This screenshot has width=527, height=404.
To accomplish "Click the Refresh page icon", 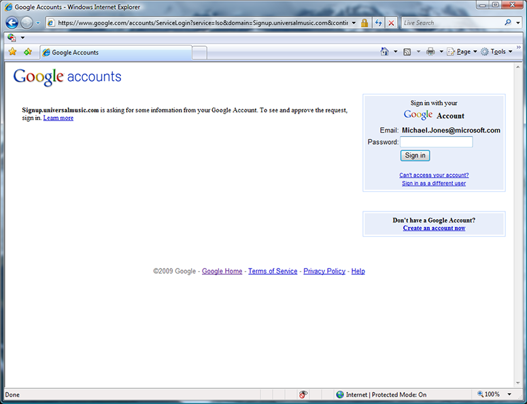I will 378,22.
